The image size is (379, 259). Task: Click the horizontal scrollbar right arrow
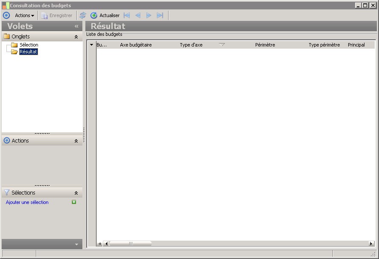click(371, 244)
